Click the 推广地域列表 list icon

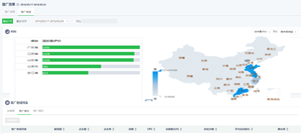[x=7, y=103]
